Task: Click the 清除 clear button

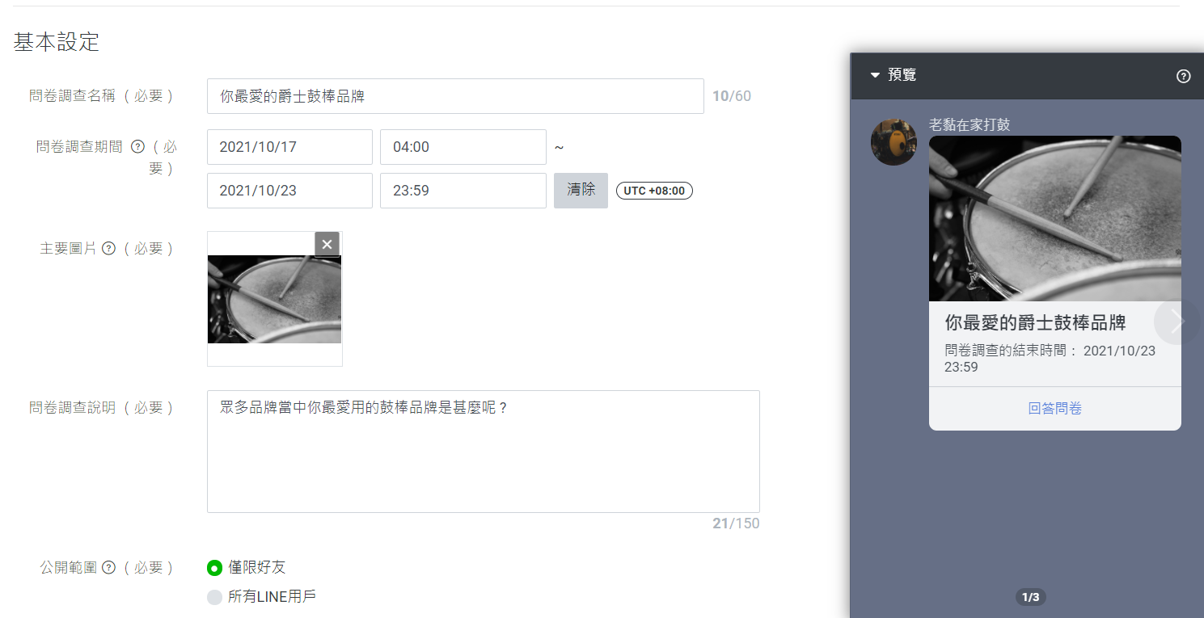Action: [x=581, y=191]
